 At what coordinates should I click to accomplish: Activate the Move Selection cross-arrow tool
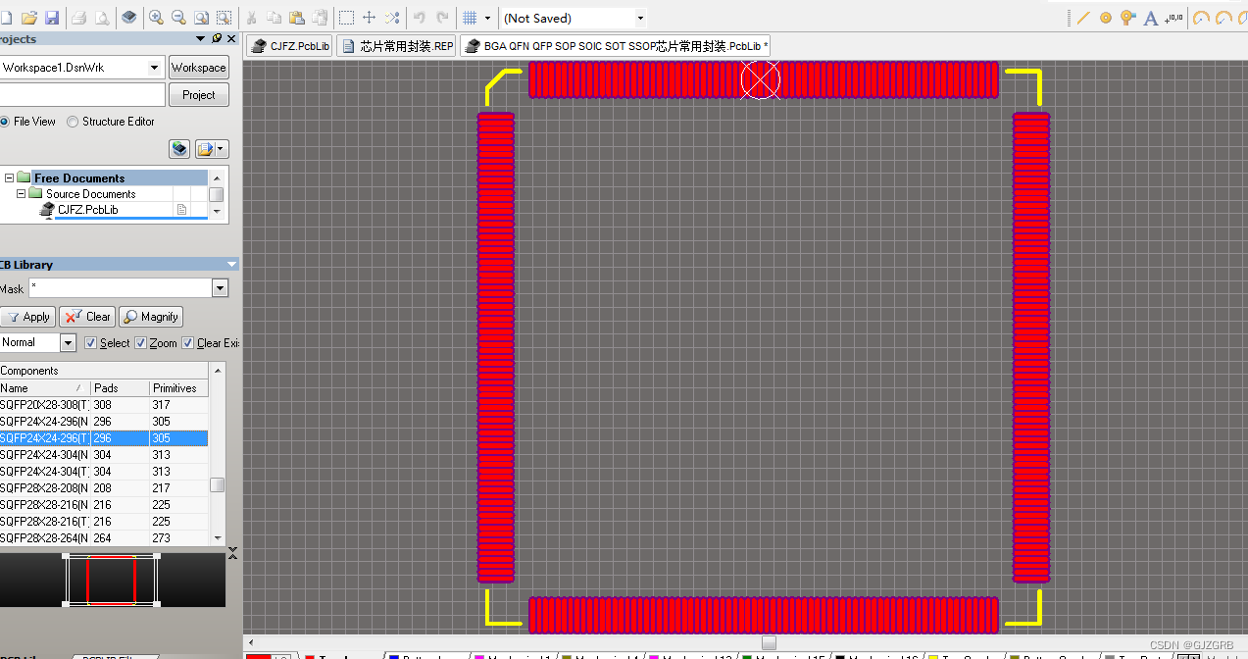[x=369, y=18]
